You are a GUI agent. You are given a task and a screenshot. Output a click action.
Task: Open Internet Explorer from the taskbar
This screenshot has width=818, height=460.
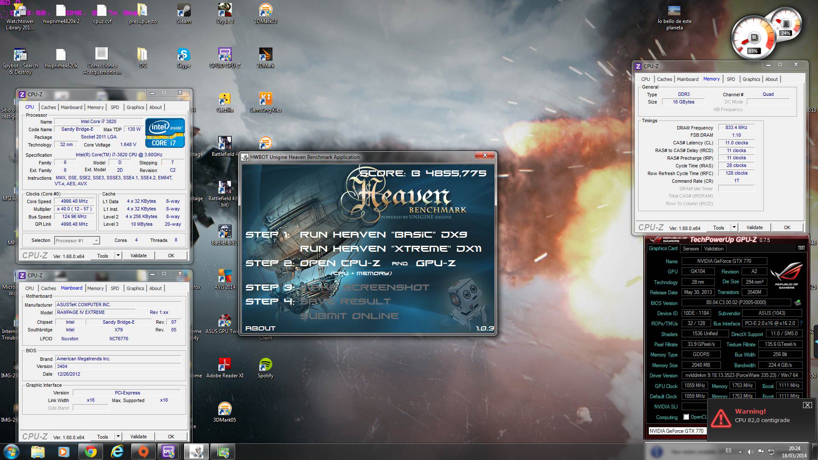117,451
